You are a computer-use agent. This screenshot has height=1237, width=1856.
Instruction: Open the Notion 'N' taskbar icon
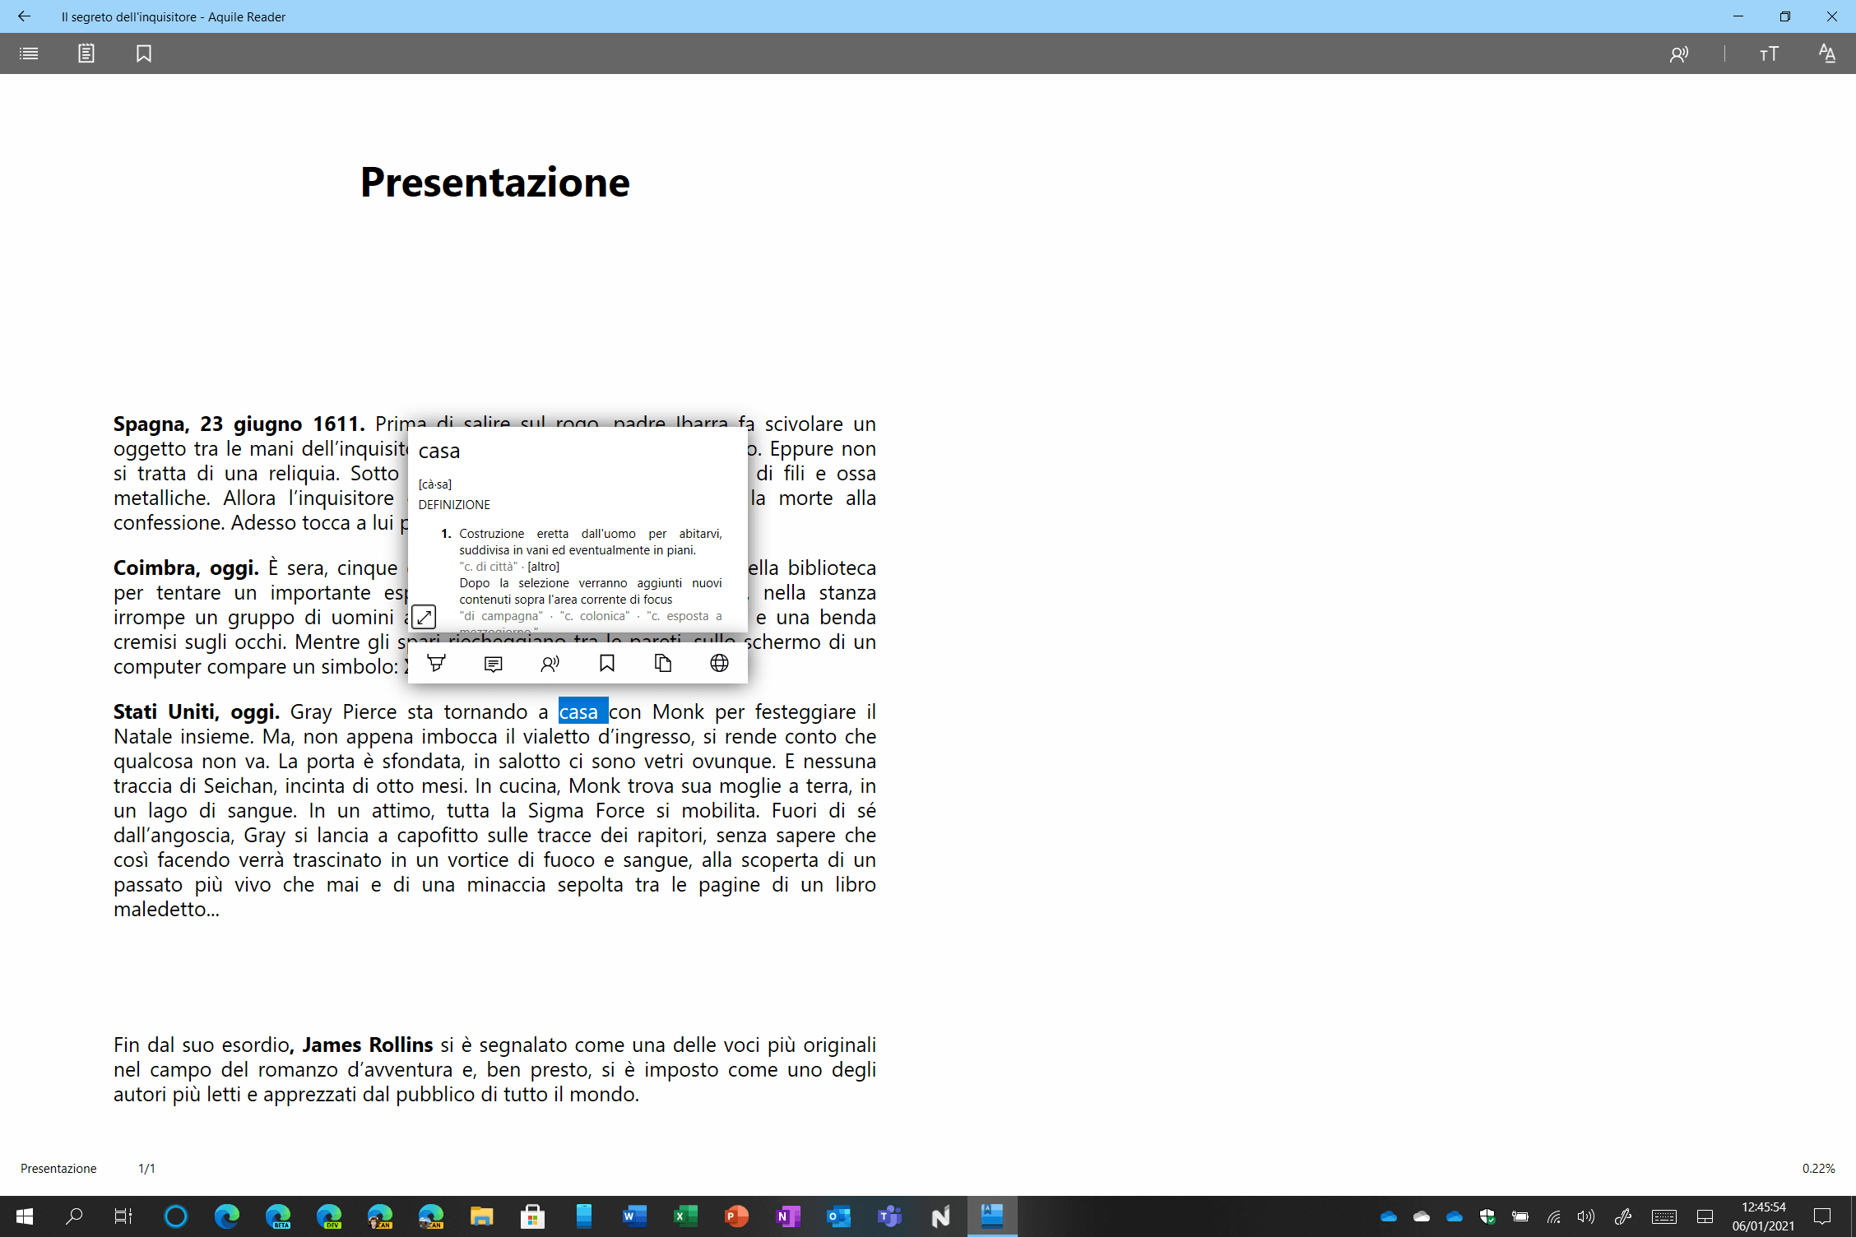(x=941, y=1216)
